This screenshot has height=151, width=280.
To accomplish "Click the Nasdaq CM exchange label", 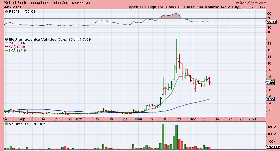I will pos(81,3).
